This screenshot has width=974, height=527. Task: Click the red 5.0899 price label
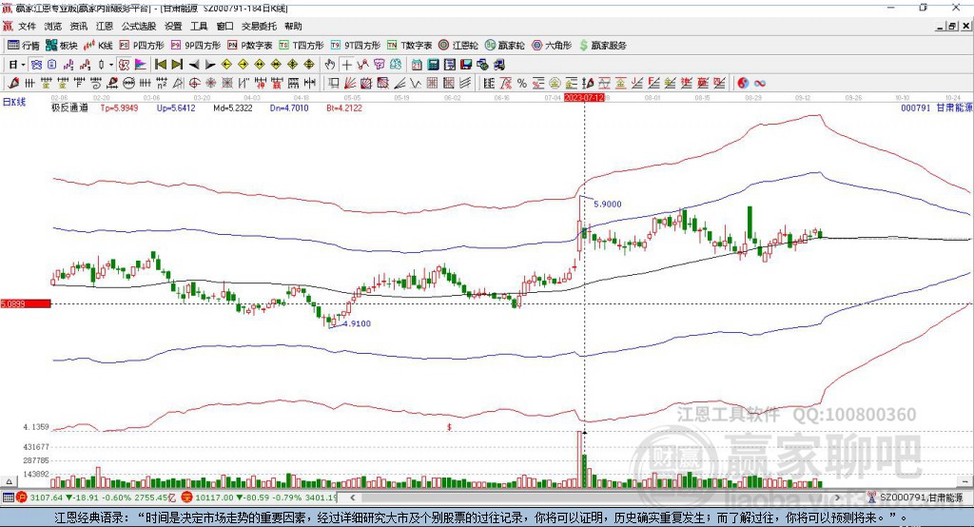pyautogui.click(x=26, y=303)
